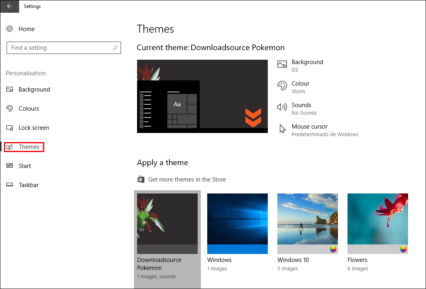Click the Background icon beside theme preview
The height and width of the screenshot is (289, 426).
coord(282,64)
